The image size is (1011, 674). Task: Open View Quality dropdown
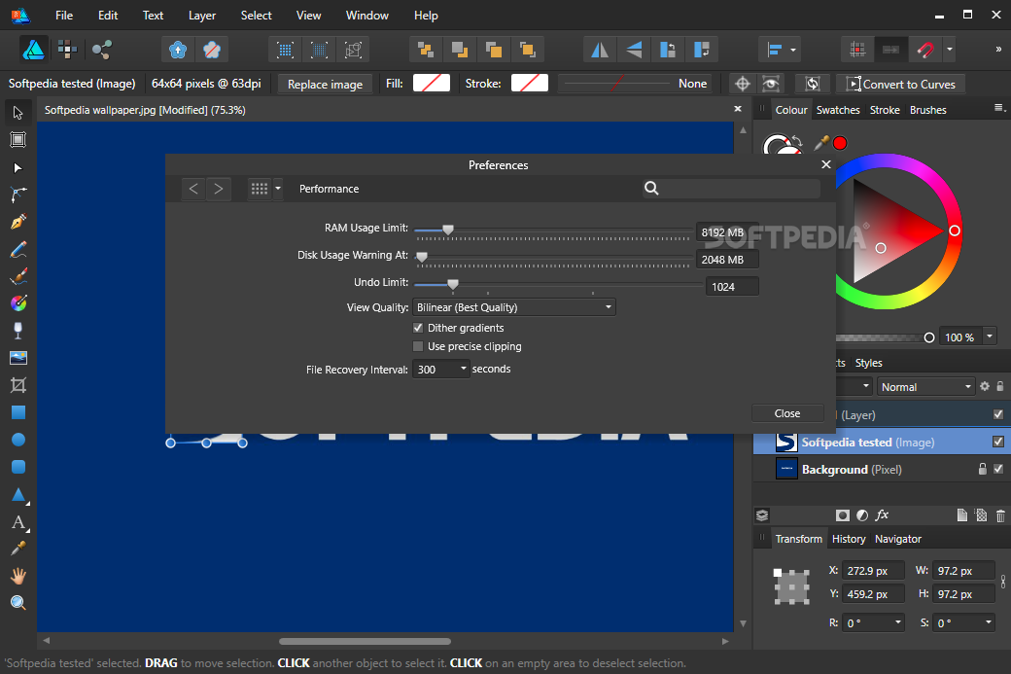(x=514, y=307)
